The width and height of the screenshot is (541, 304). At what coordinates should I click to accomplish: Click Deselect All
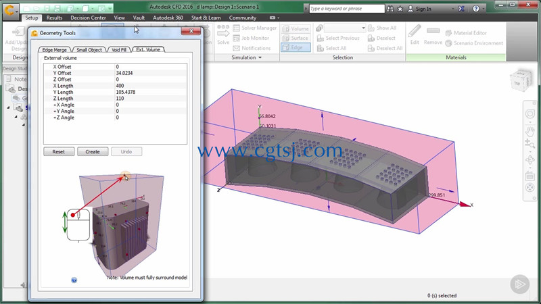click(x=385, y=48)
